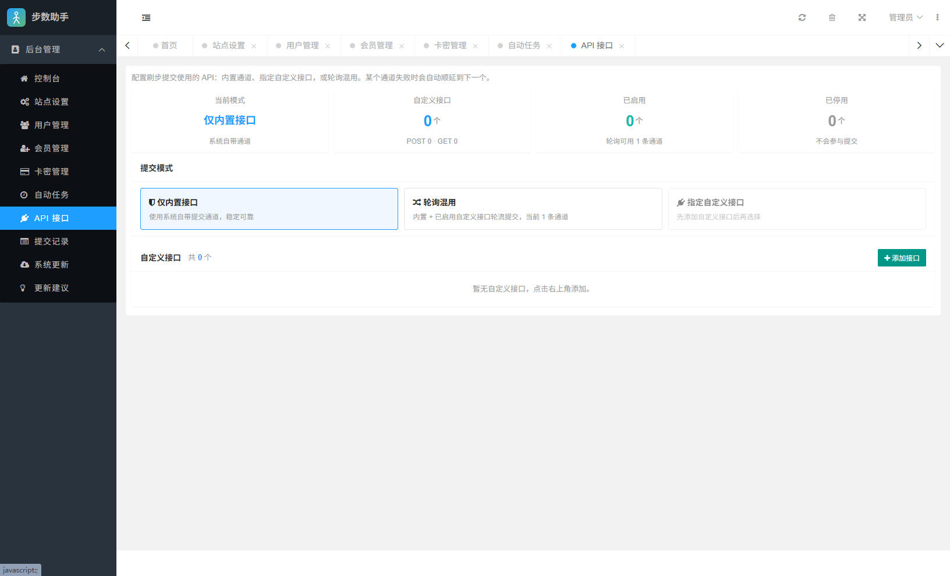Open the vertical dots more menu
This screenshot has width=950, height=576.
pos(937,17)
